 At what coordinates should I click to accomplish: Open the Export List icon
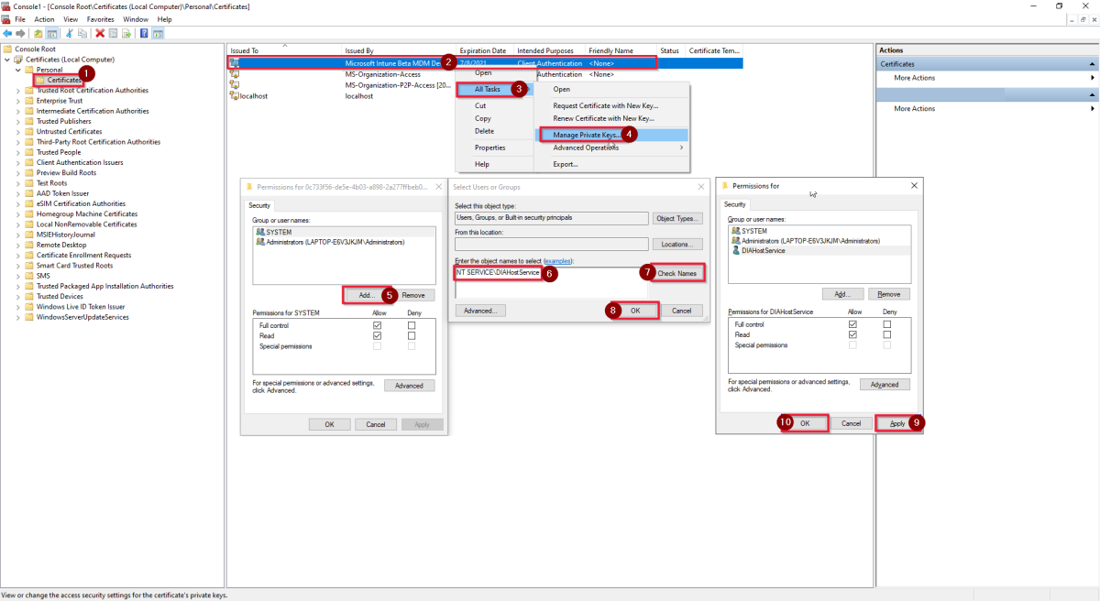coord(126,34)
